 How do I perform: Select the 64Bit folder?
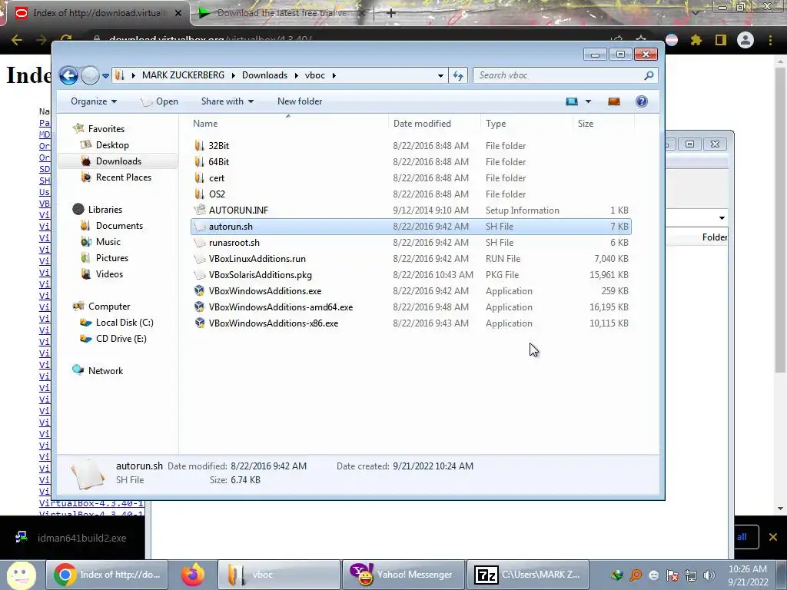coord(219,162)
